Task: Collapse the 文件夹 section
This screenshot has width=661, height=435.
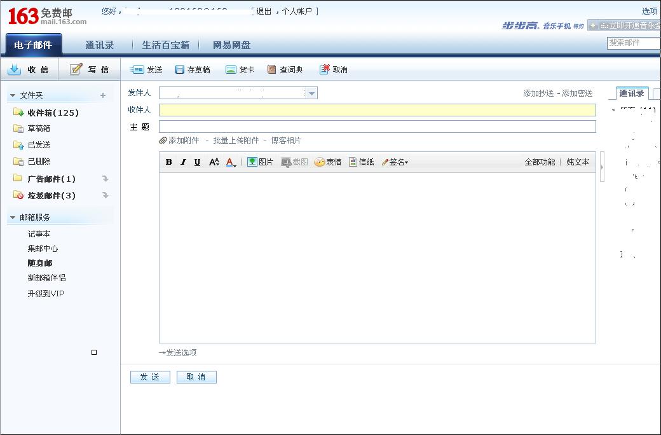Action: point(13,95)
